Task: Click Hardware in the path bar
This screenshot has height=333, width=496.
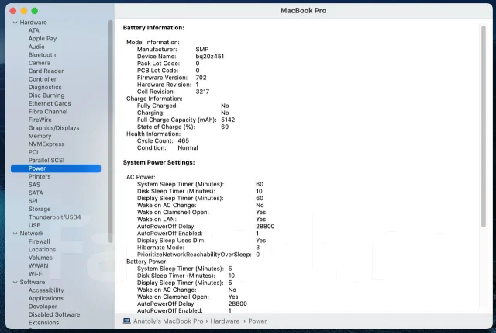Action: [x=225, y=321]
